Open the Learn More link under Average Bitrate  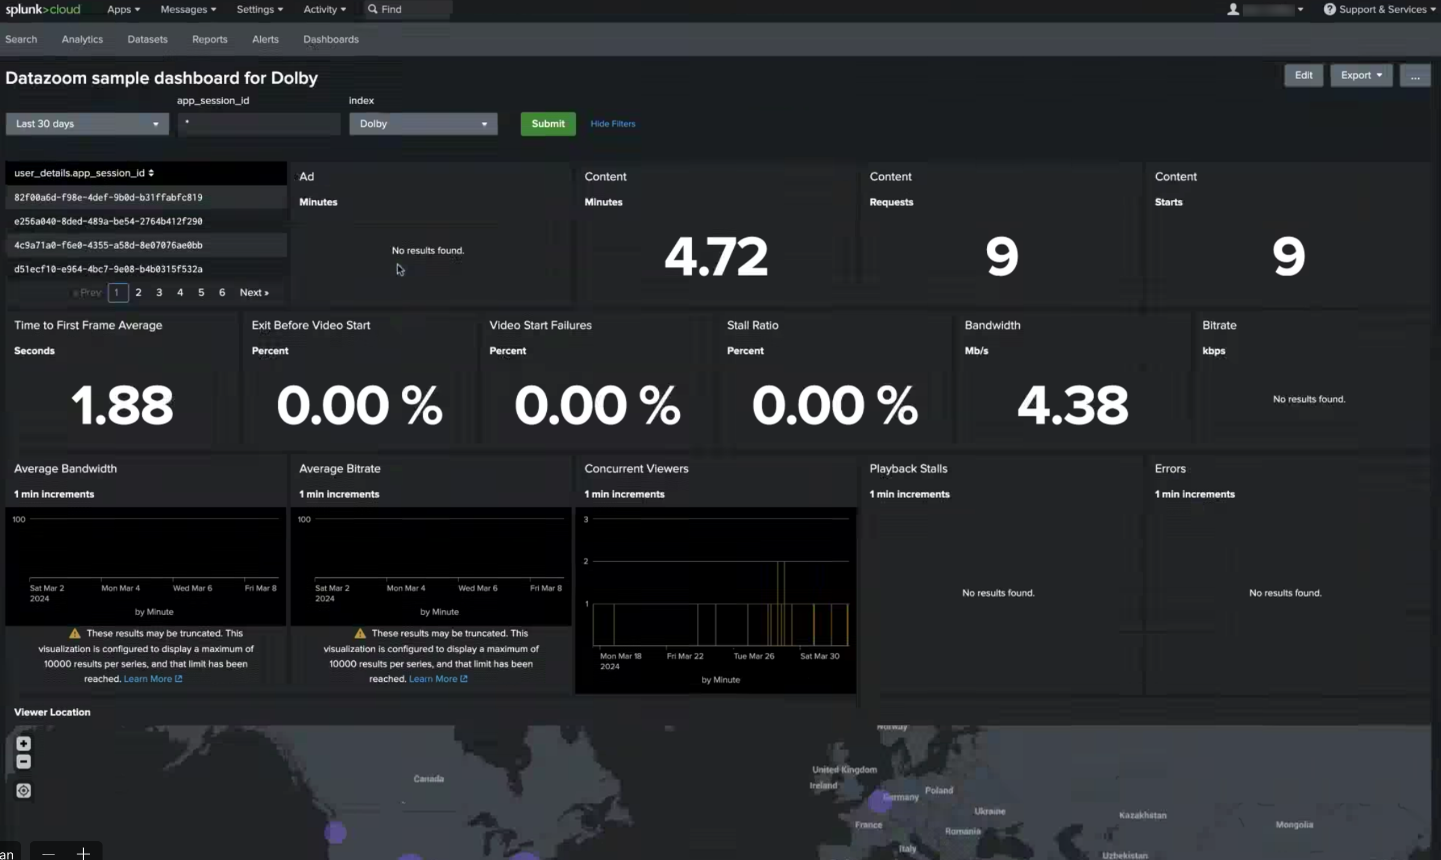point(433,679)
